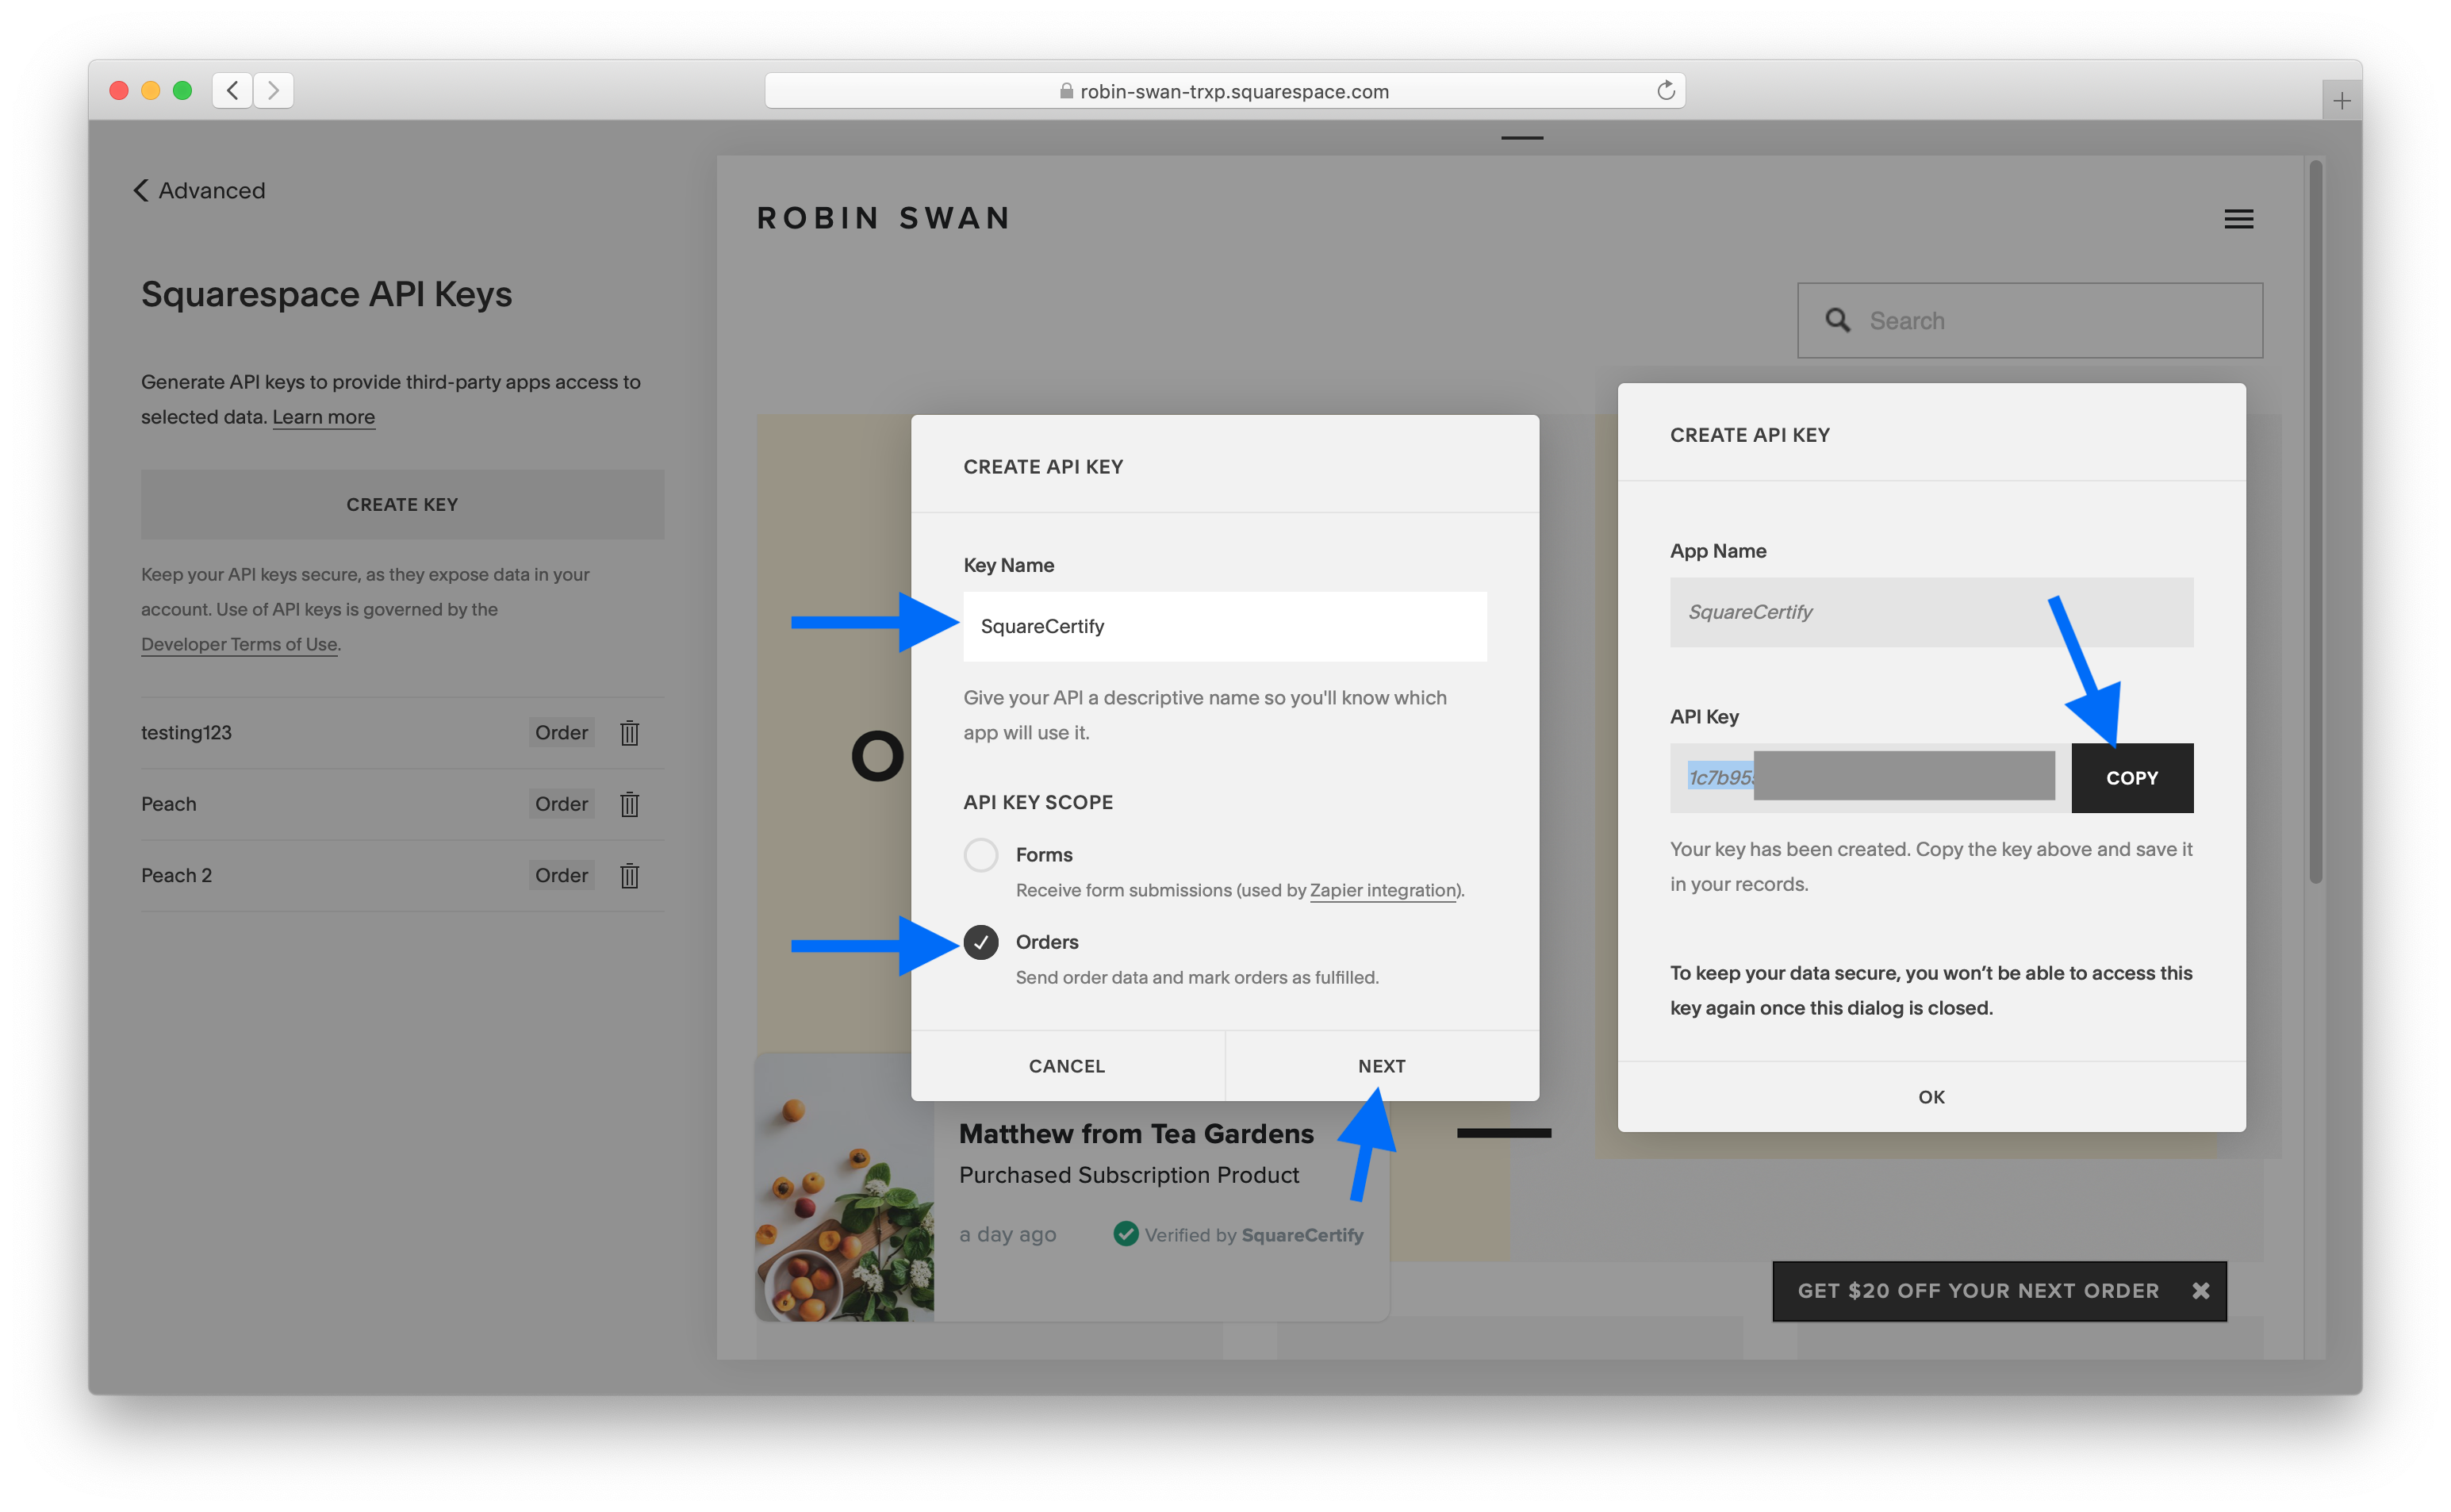The height and width of the screenshot is (1512, 2451).
Task: Return to the Advanced settings panel
Action: tap(200, 190)
